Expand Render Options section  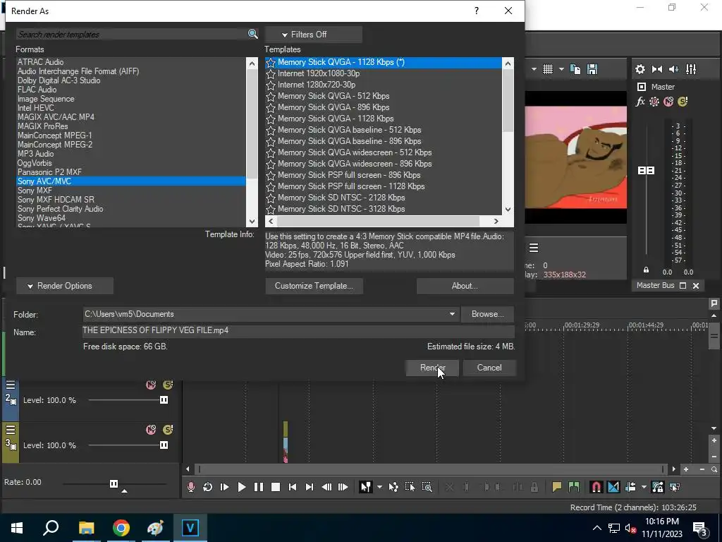(x=64, y=286)
